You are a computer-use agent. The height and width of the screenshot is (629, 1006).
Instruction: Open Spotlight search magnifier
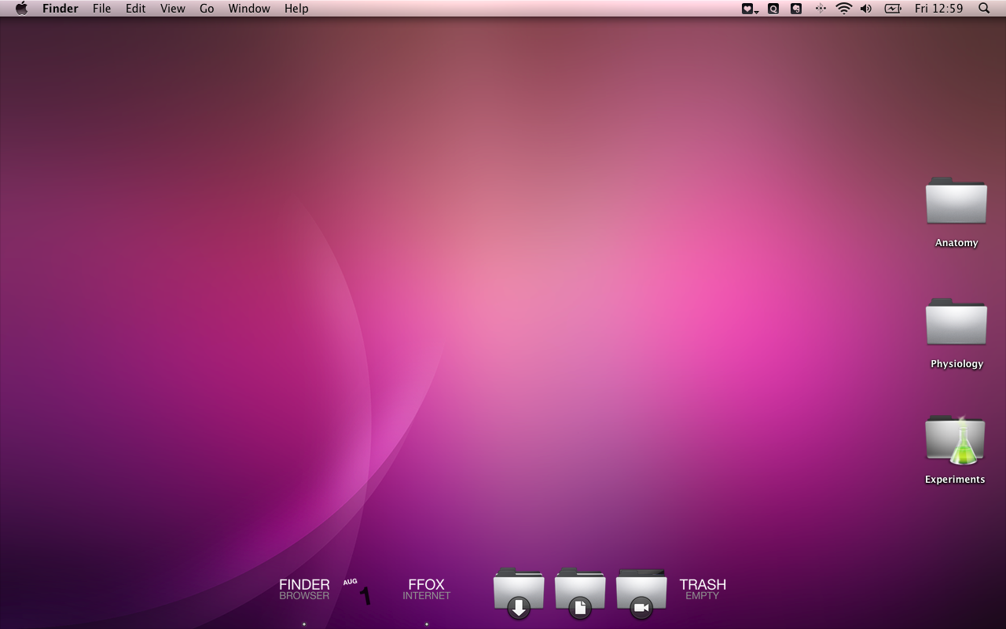(x=984, y=9)
